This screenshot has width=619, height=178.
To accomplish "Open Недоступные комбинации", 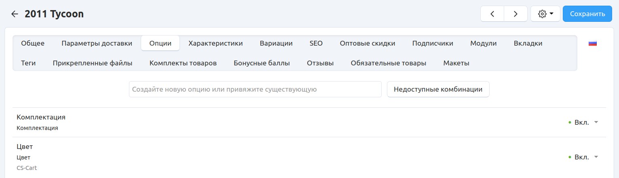I will pyautogui.click(x=438, y=89).
